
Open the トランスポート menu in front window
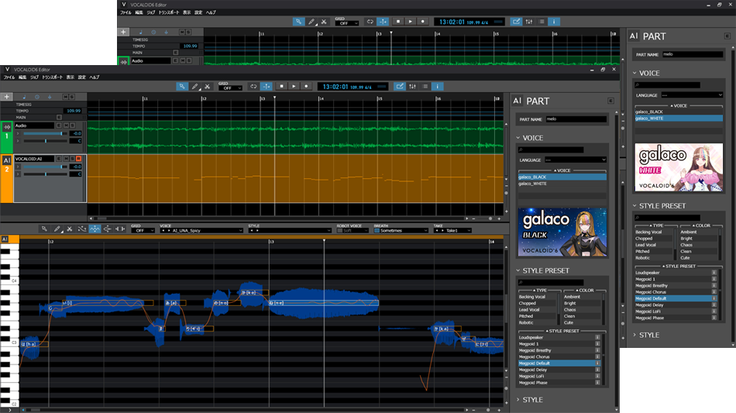[51, 77]
